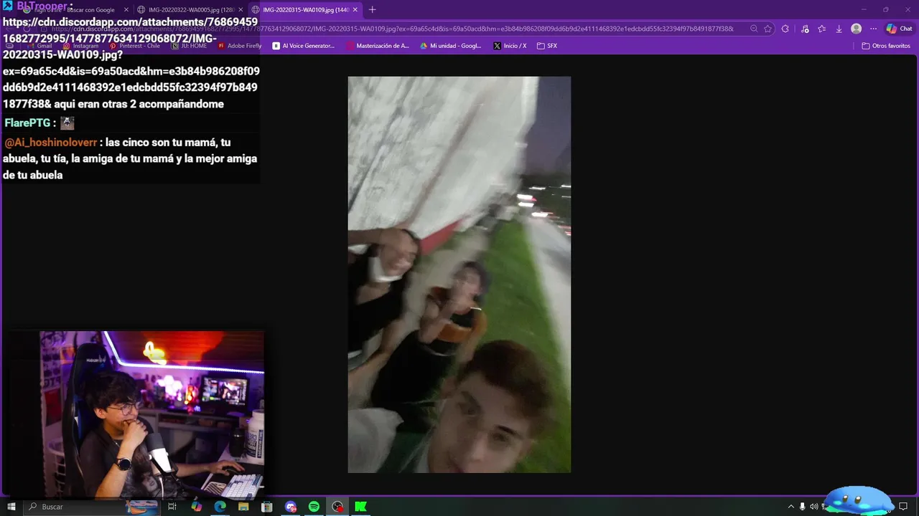Launch Copilot from the taskbar

point(196,507)
